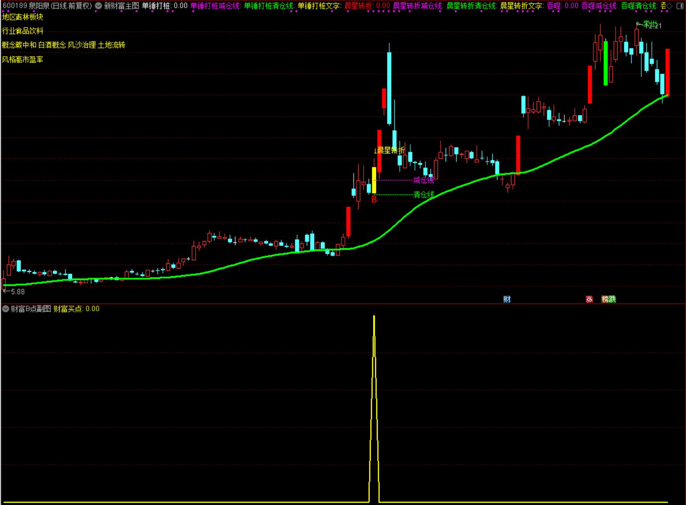The image size is (686, 505).
Task: Click the red B buy signal marker
Action: click(x=374, y=200)
